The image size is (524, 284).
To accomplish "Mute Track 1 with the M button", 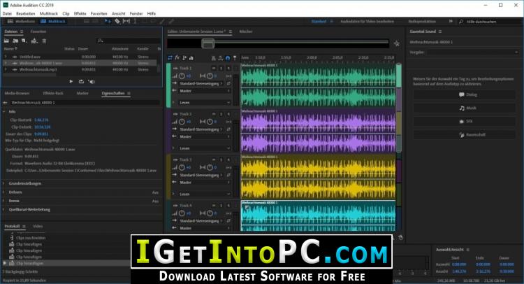I will (214, 69).
